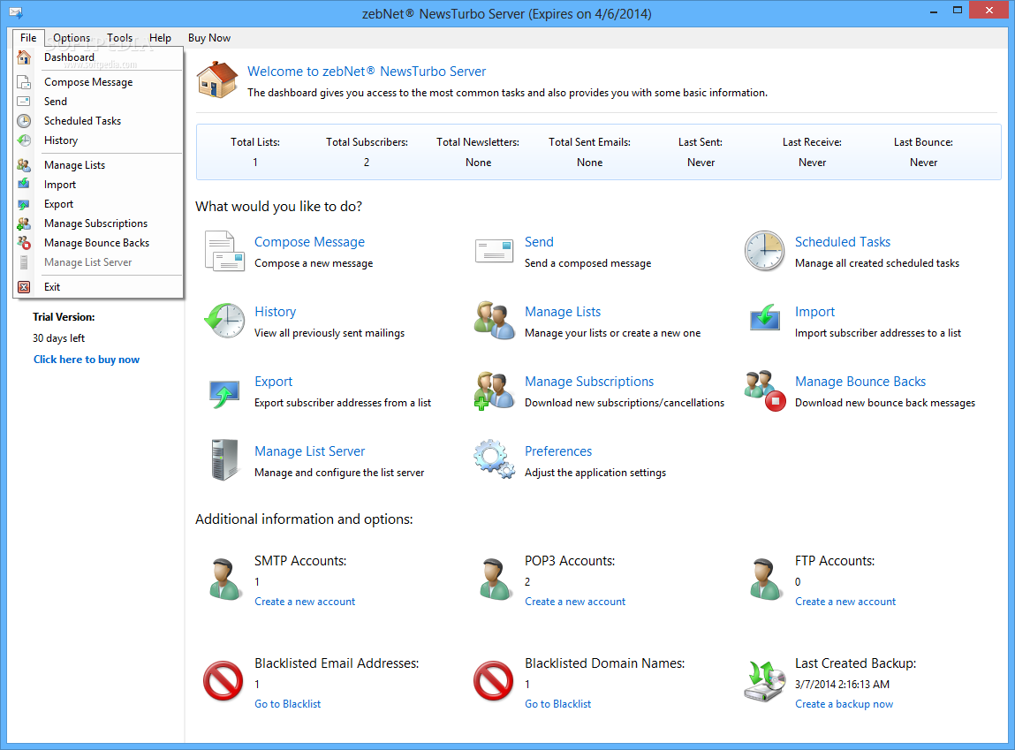1015x750 pixels.
Task: Create a new POP3 account link
Action: pos(575,602)
